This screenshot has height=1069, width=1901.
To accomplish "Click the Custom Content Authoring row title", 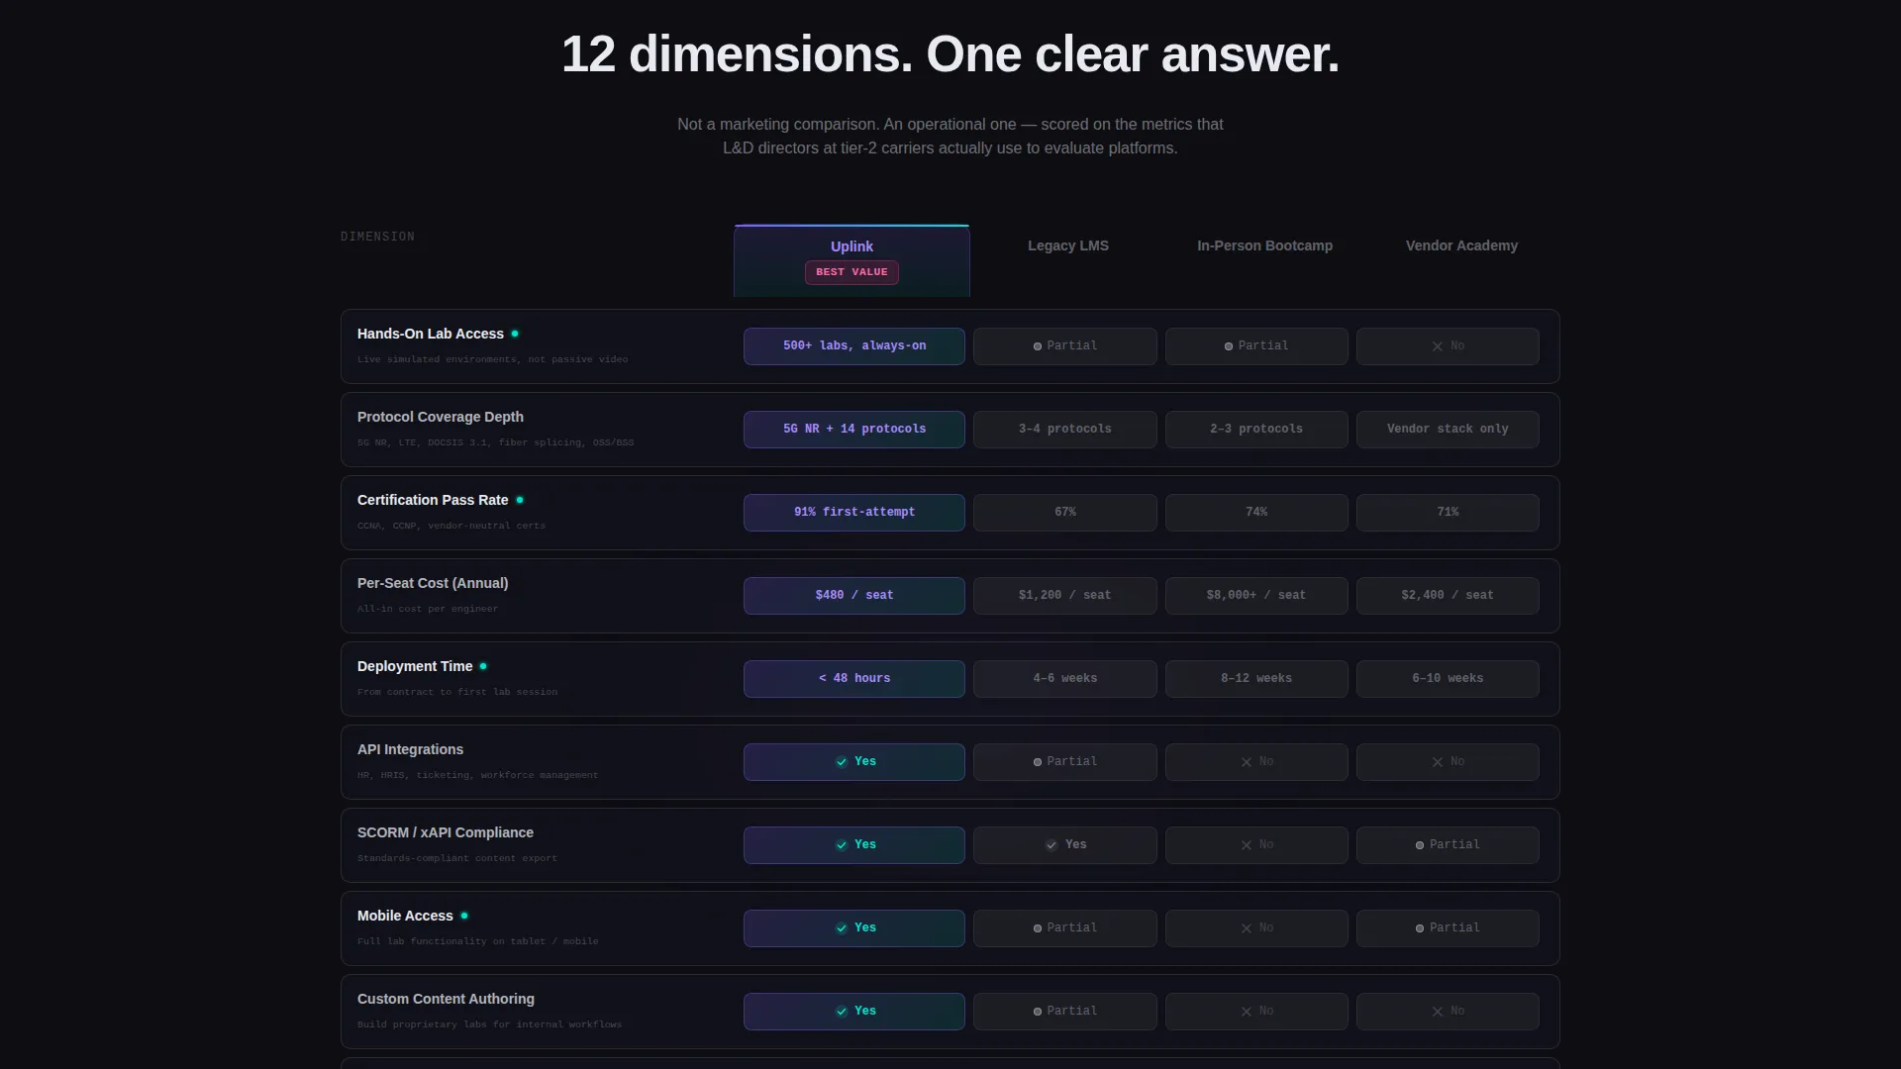I will [x=446, y=999].
